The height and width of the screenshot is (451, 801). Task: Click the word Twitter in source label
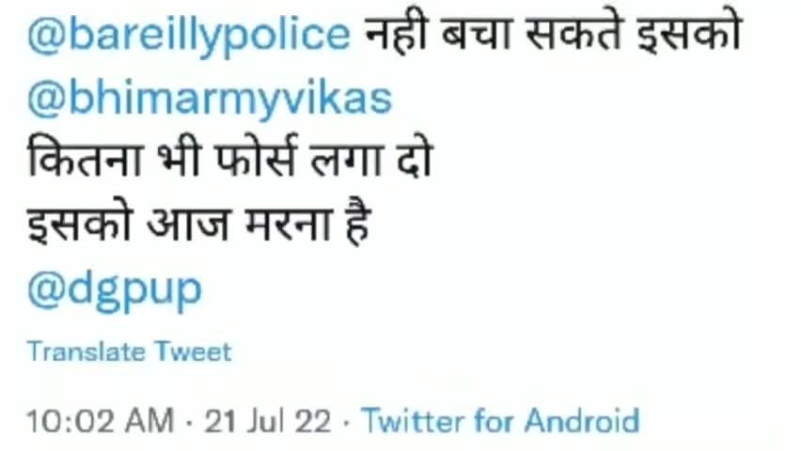tap(414, 421)
